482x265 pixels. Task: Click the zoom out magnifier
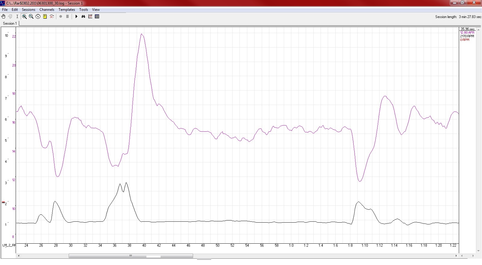point(31,17)
